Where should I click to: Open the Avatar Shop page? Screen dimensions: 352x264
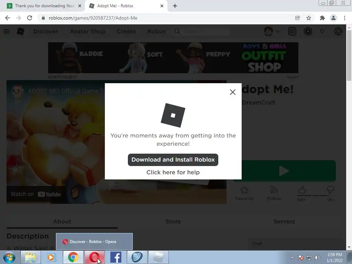coord(88,31)
